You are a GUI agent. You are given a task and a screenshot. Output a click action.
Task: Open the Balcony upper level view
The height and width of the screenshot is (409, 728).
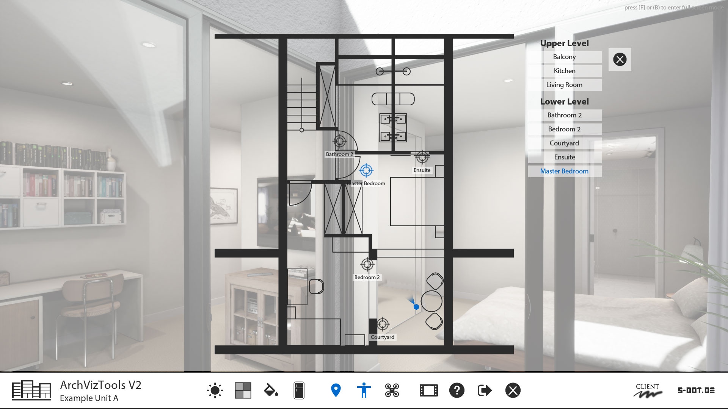point(564,56)
